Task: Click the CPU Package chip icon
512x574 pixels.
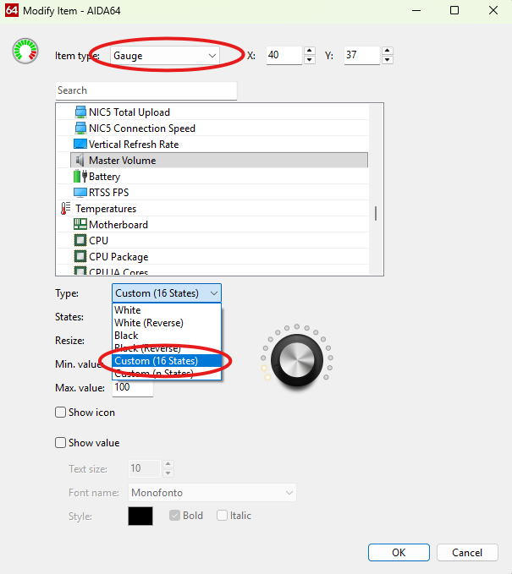Action: pyautogui.click(x=80, y=257)
